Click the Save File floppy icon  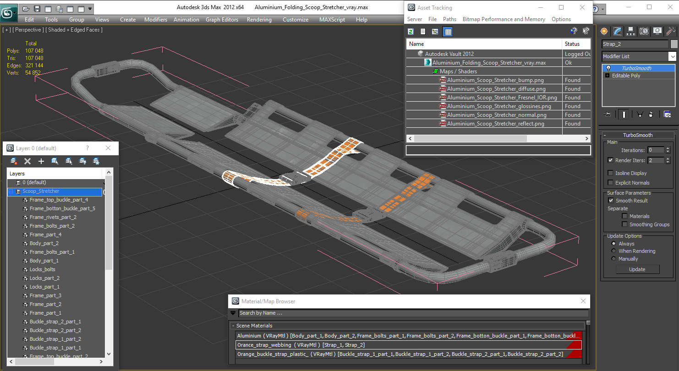(x=37, y=9)
